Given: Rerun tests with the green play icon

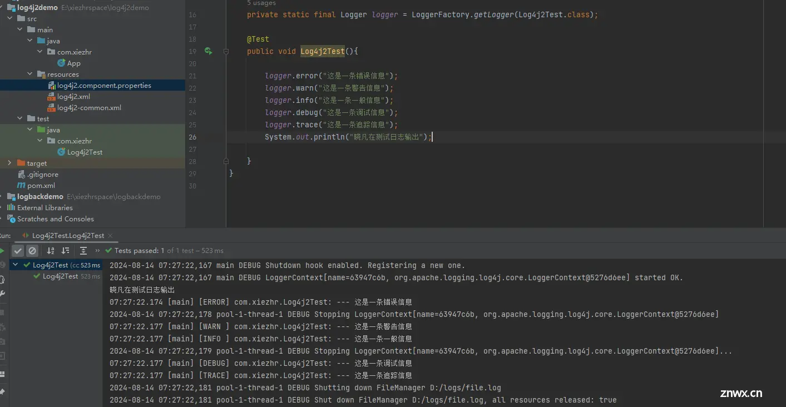Looking at the screenshot, I should pyautogui.click(x=2, y=251).
